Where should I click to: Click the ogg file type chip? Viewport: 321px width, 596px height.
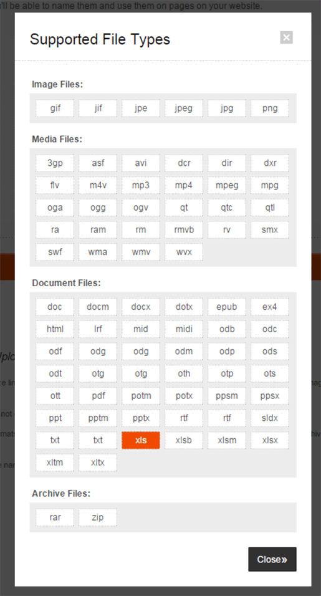[98, 208]
